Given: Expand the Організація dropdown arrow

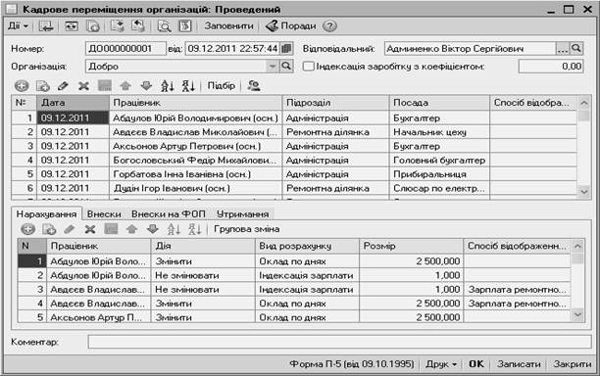Looking at the screenshot, I should click(273, 67).
